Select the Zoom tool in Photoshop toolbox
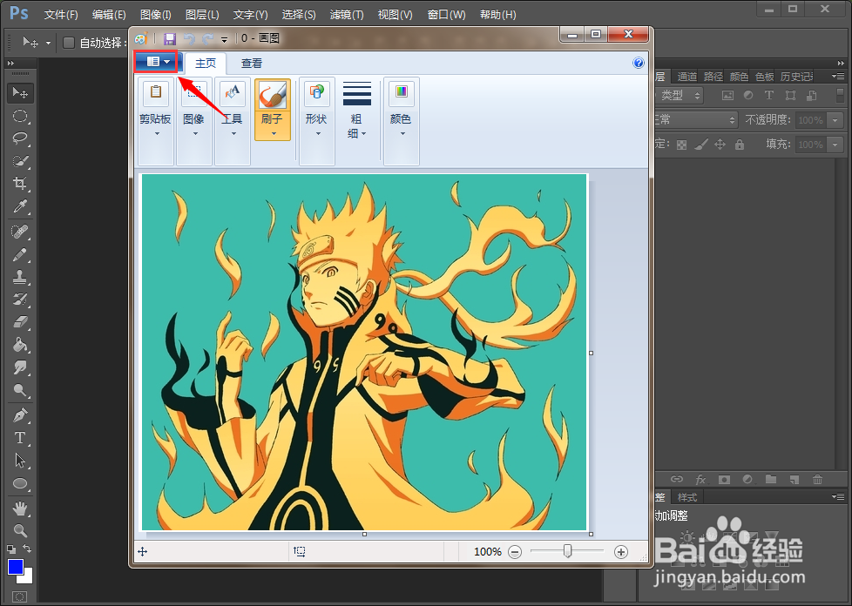Viewport: 852px width, 606px height. click(20, 530)
